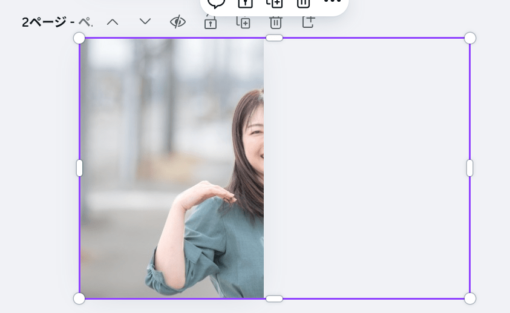The height and width of the screenshot is (313, 510).
Task: Open the three-dot more menu
Action: (x=332, y=2)
